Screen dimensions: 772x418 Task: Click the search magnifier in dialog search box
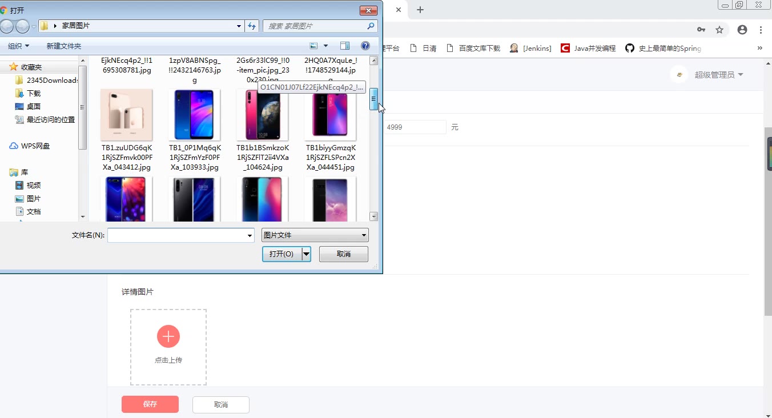(371, 26)
